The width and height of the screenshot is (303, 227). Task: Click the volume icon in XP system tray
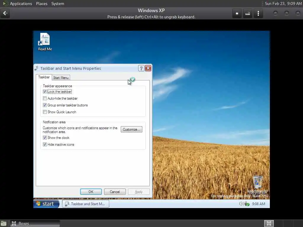click(241, 204)
